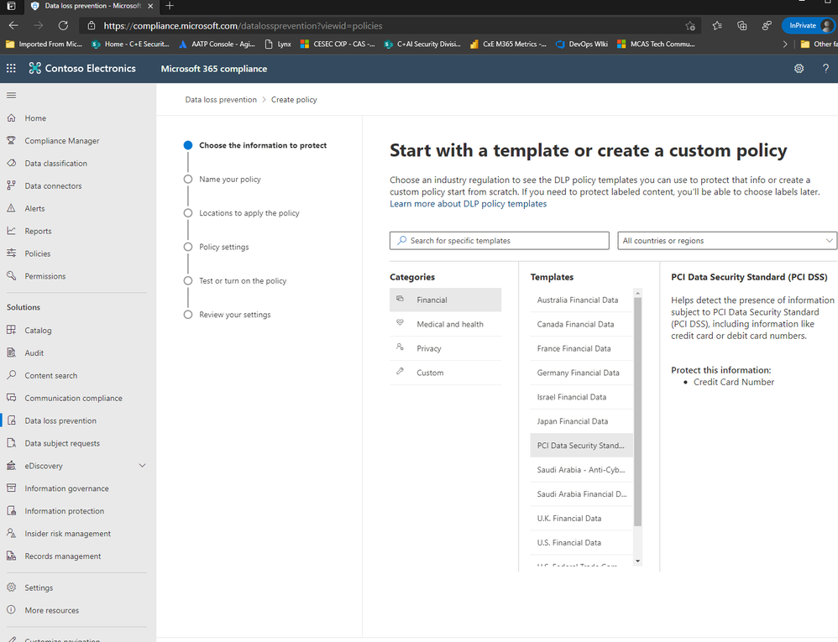Go to Data loss prevention breadcrumb
838x642 pixels.
coord(221,100)
